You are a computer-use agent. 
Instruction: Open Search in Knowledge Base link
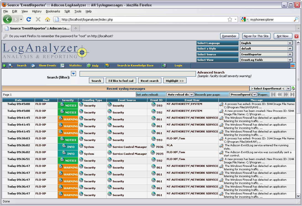[135, 66]
